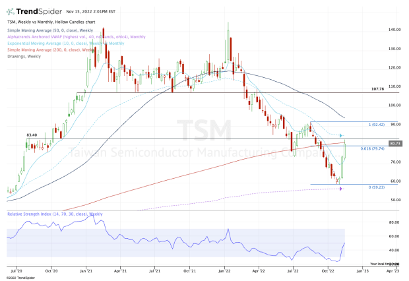Click the Jul '22 date axis label
This screenshot has height=281, width=409.
tap(293, 271)
